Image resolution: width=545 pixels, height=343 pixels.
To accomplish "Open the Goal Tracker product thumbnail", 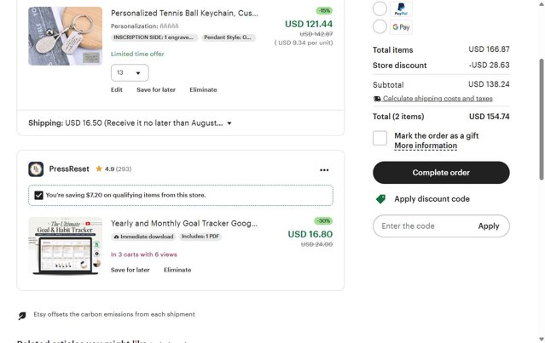I will click(x=65, y=246).
